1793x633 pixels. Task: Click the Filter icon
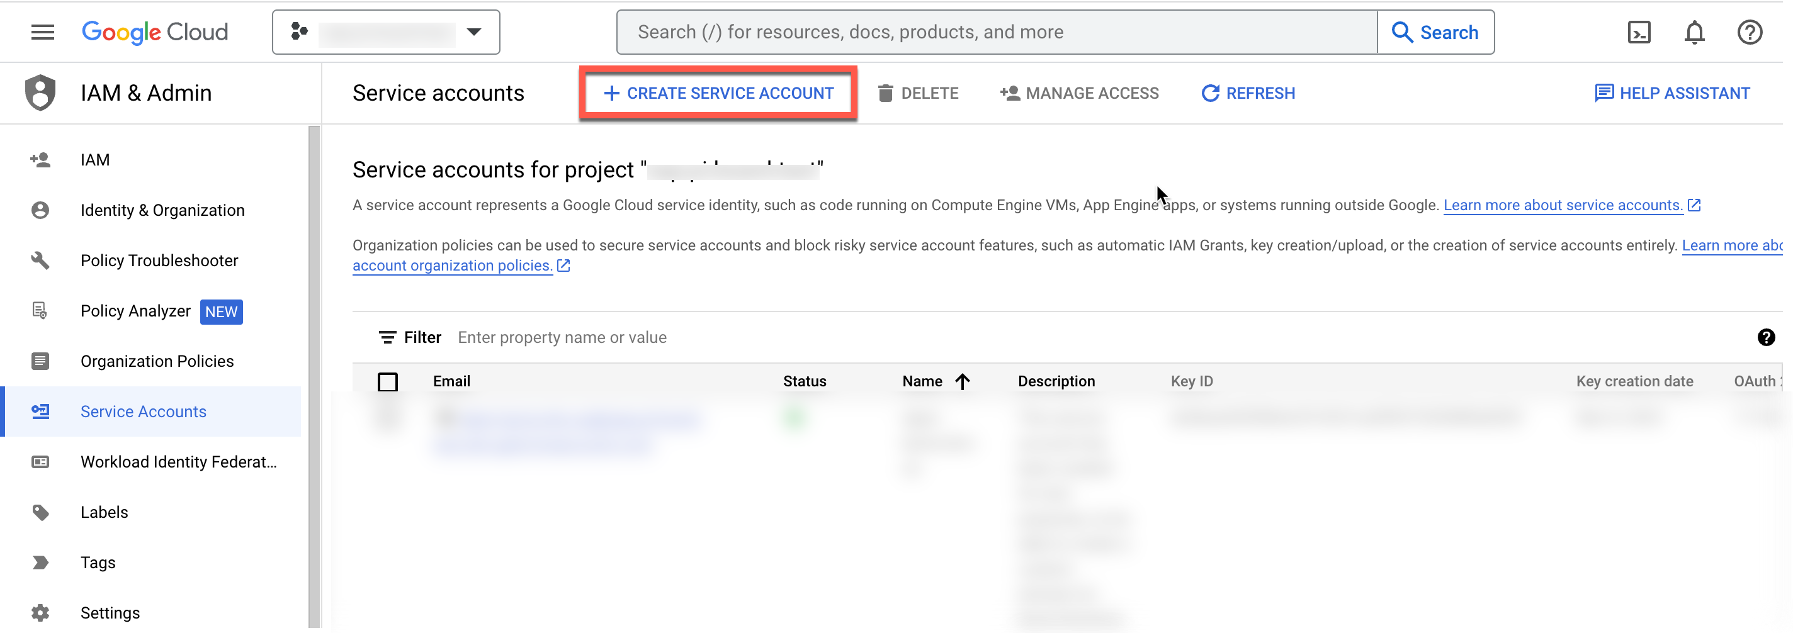click(x=387, y=337)
